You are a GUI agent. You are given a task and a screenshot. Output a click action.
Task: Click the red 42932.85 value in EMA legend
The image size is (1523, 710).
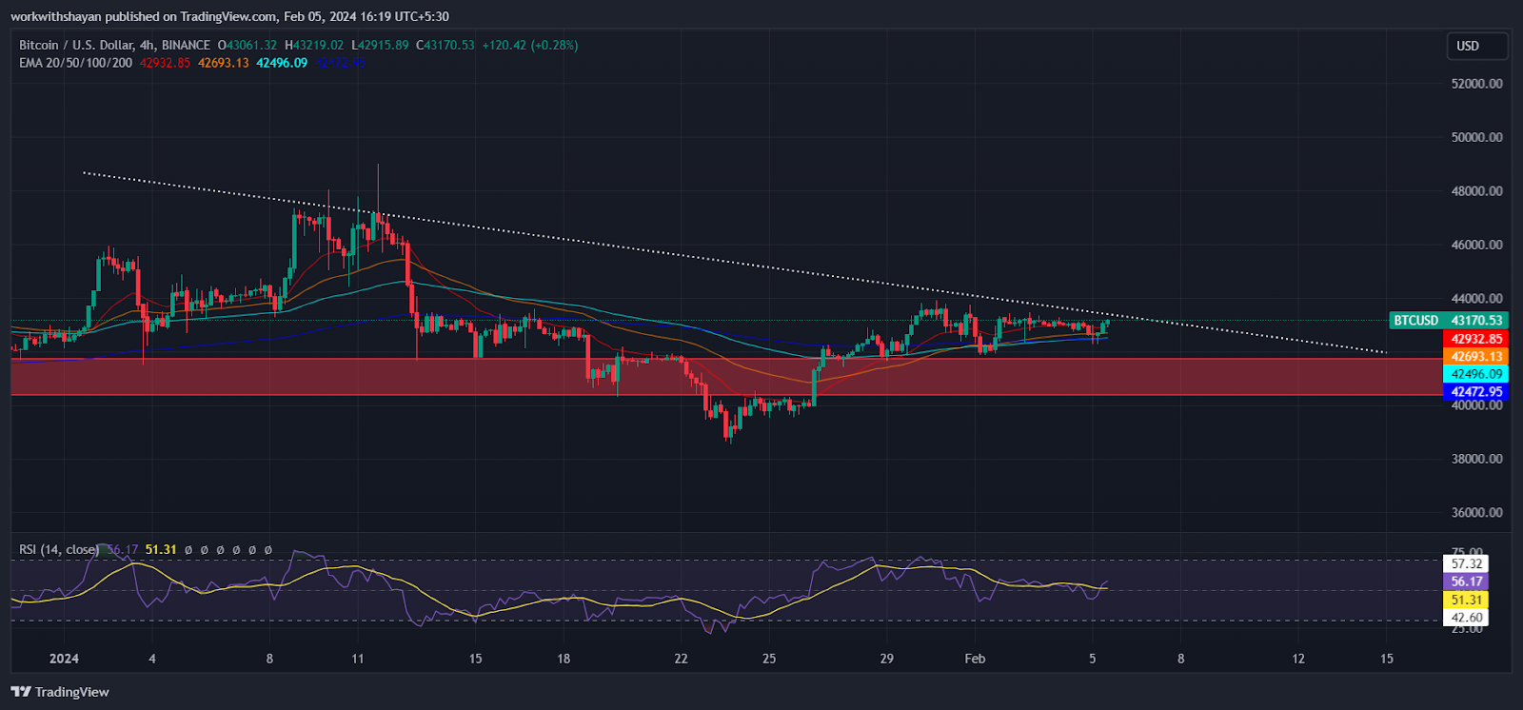165,63
